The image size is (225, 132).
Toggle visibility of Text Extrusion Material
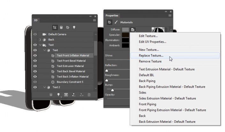(x=35, y=66)
